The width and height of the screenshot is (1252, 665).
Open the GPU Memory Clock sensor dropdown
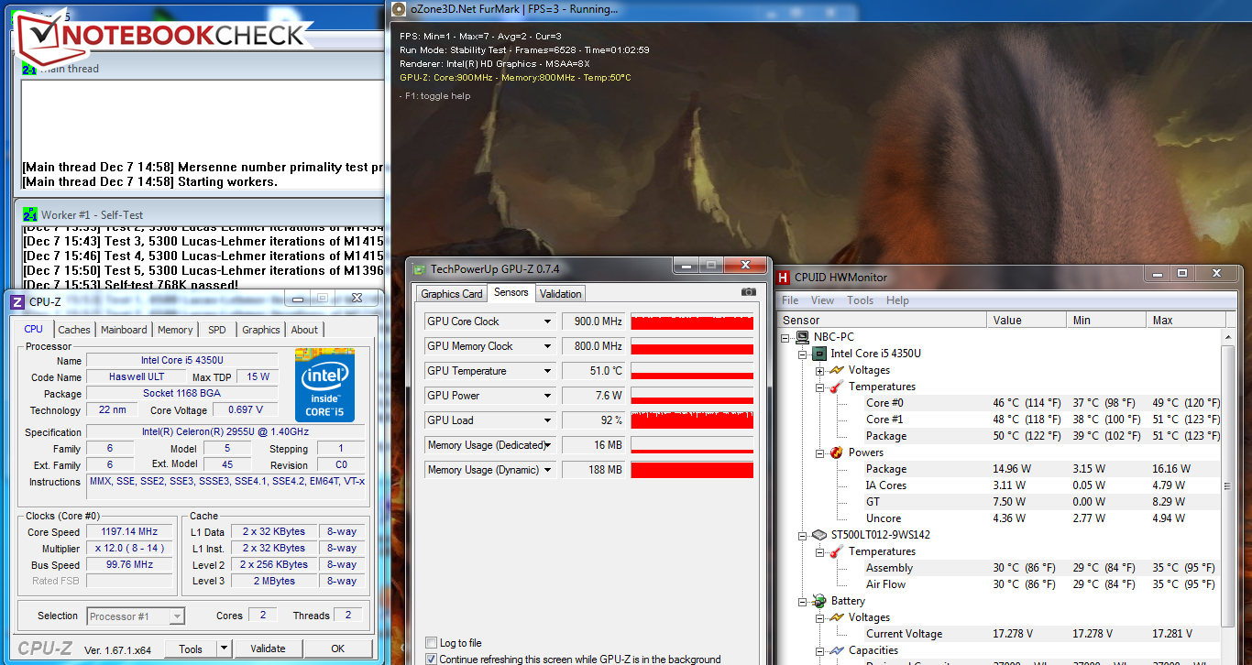click(548, 346)
